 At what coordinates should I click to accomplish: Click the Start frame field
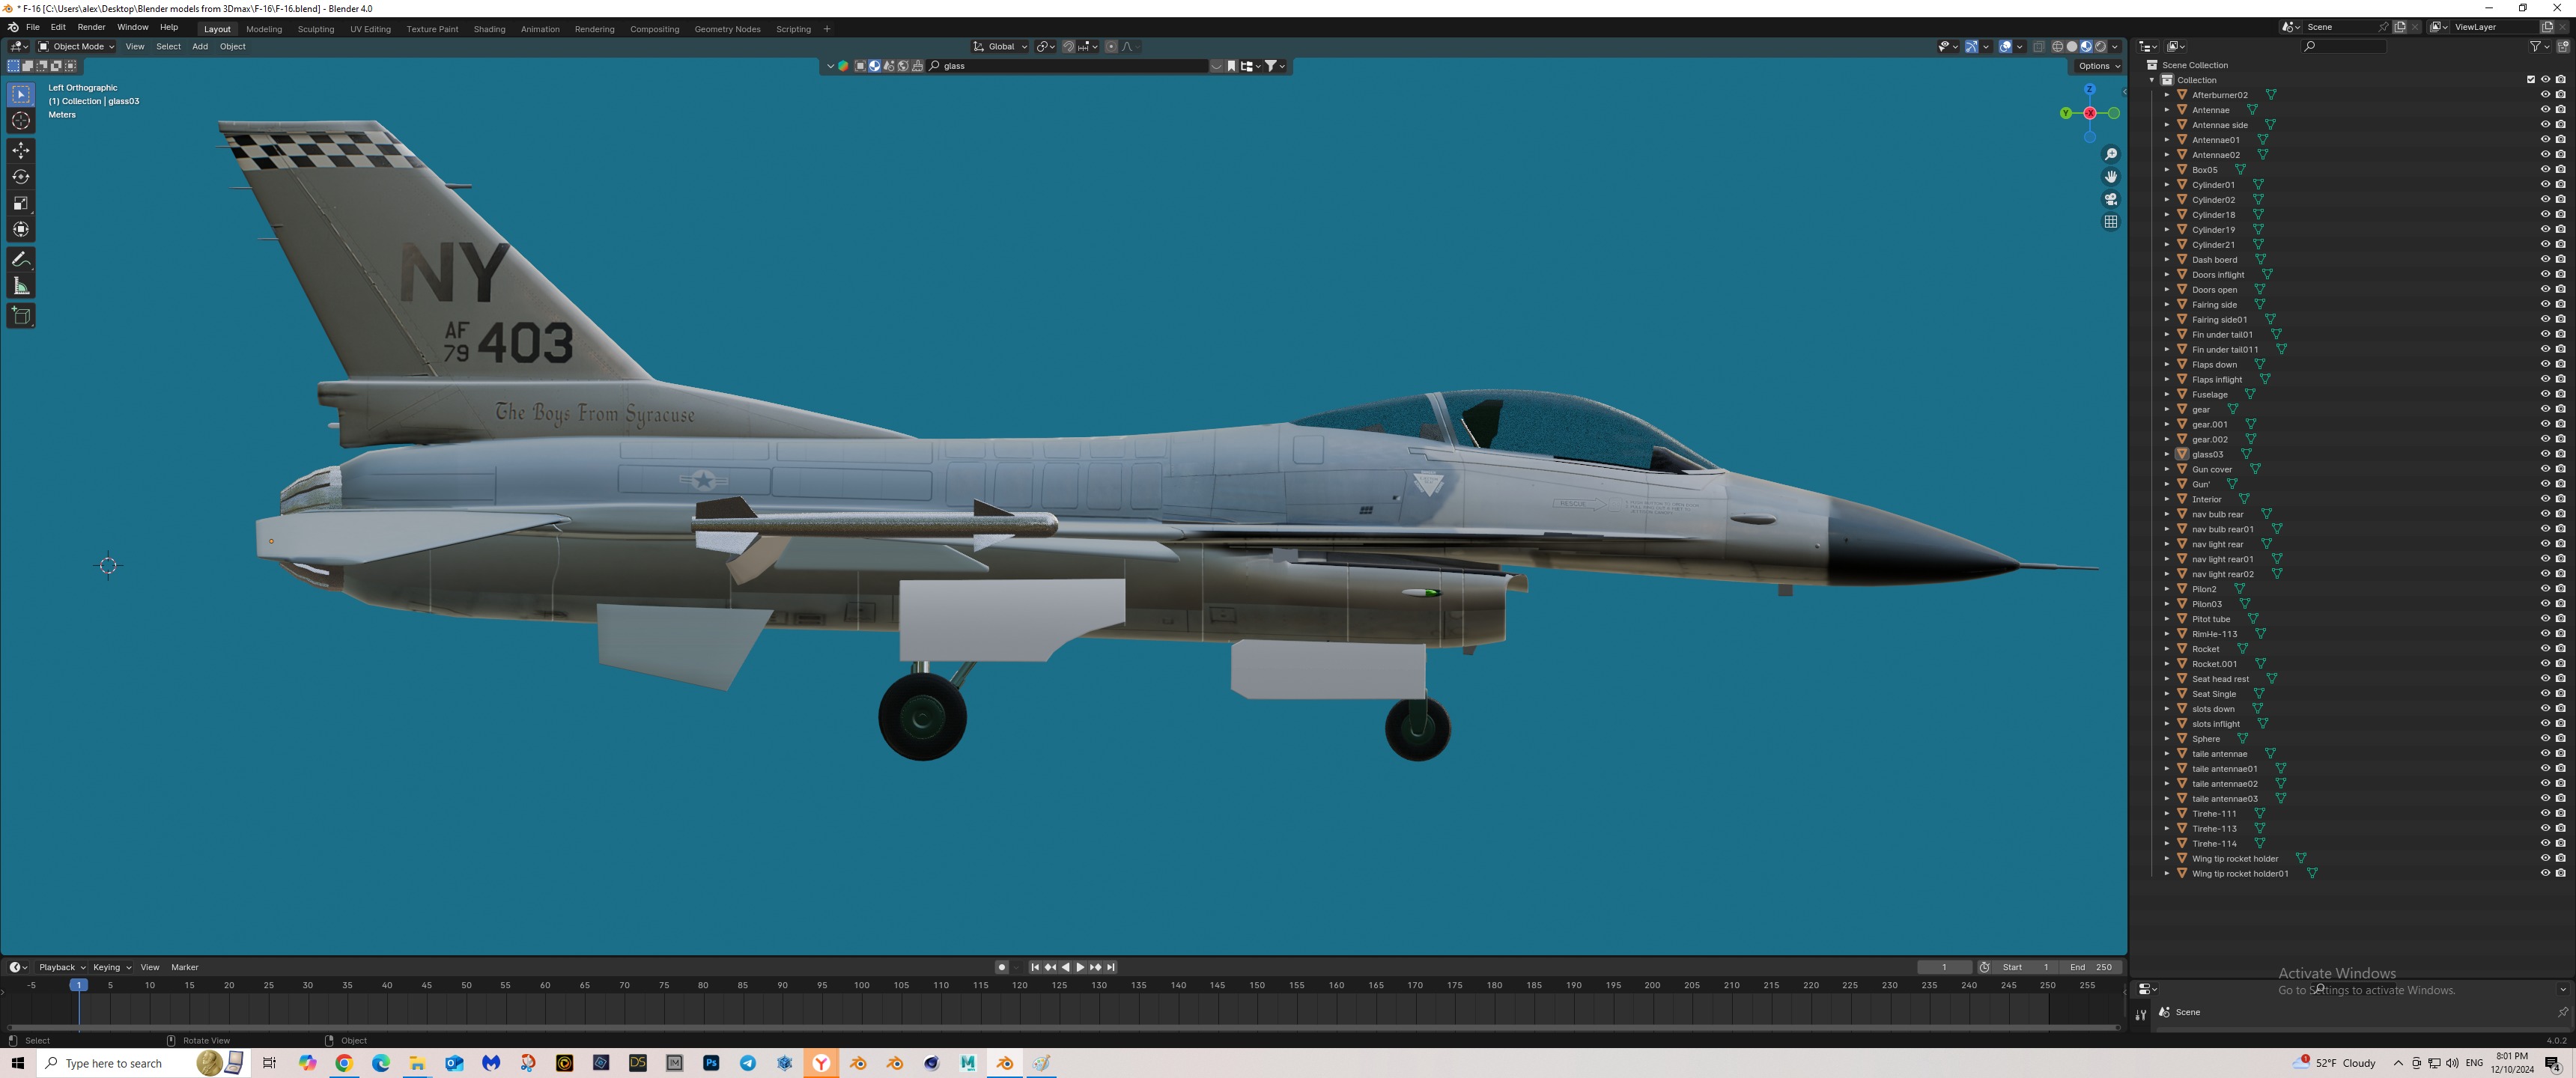pos(2026,967)
